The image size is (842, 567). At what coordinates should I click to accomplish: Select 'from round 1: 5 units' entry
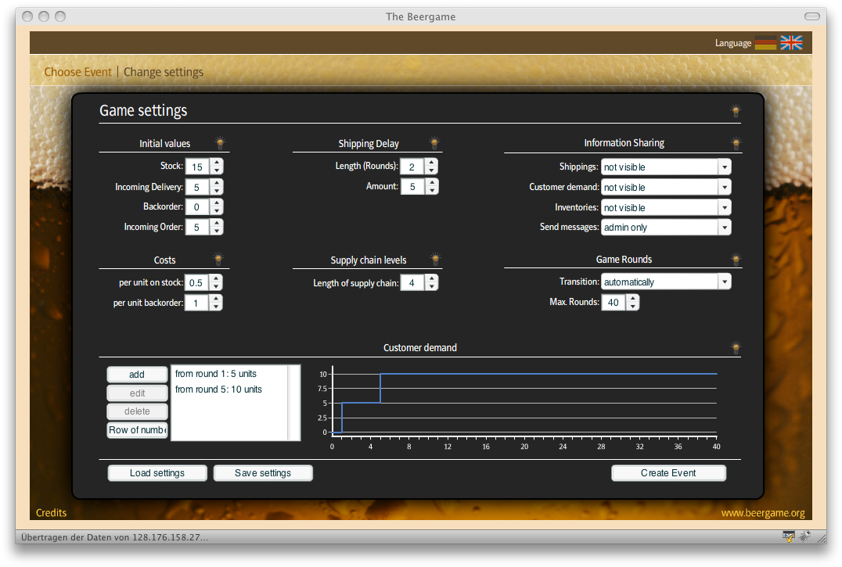[216, 373]
